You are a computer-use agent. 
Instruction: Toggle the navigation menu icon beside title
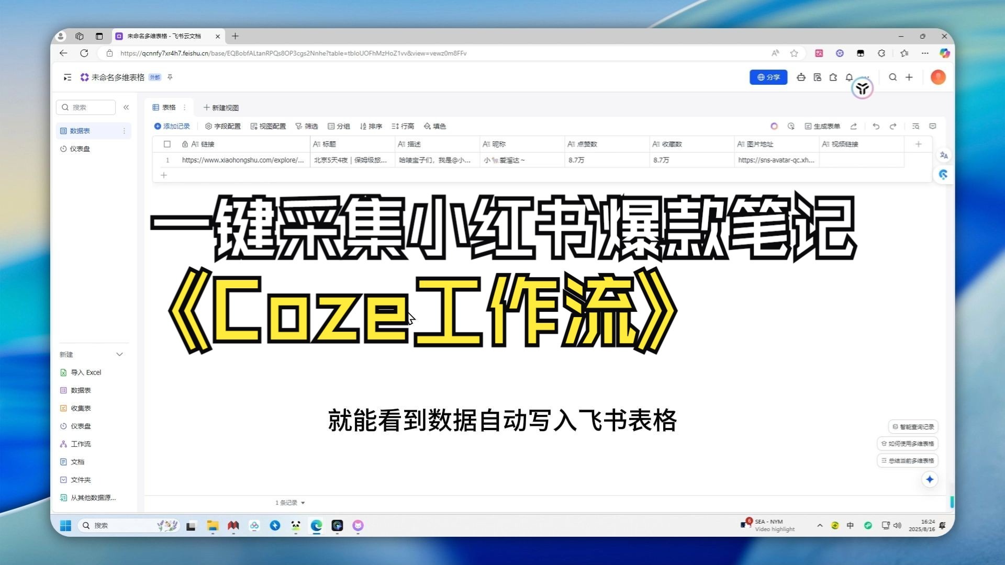click(68, 77)
